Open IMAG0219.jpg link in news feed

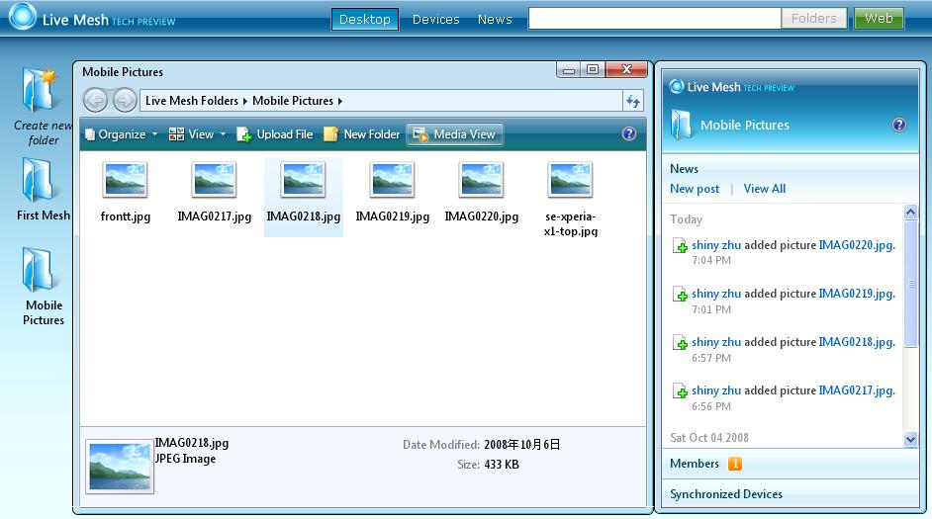tap(857, 294)
